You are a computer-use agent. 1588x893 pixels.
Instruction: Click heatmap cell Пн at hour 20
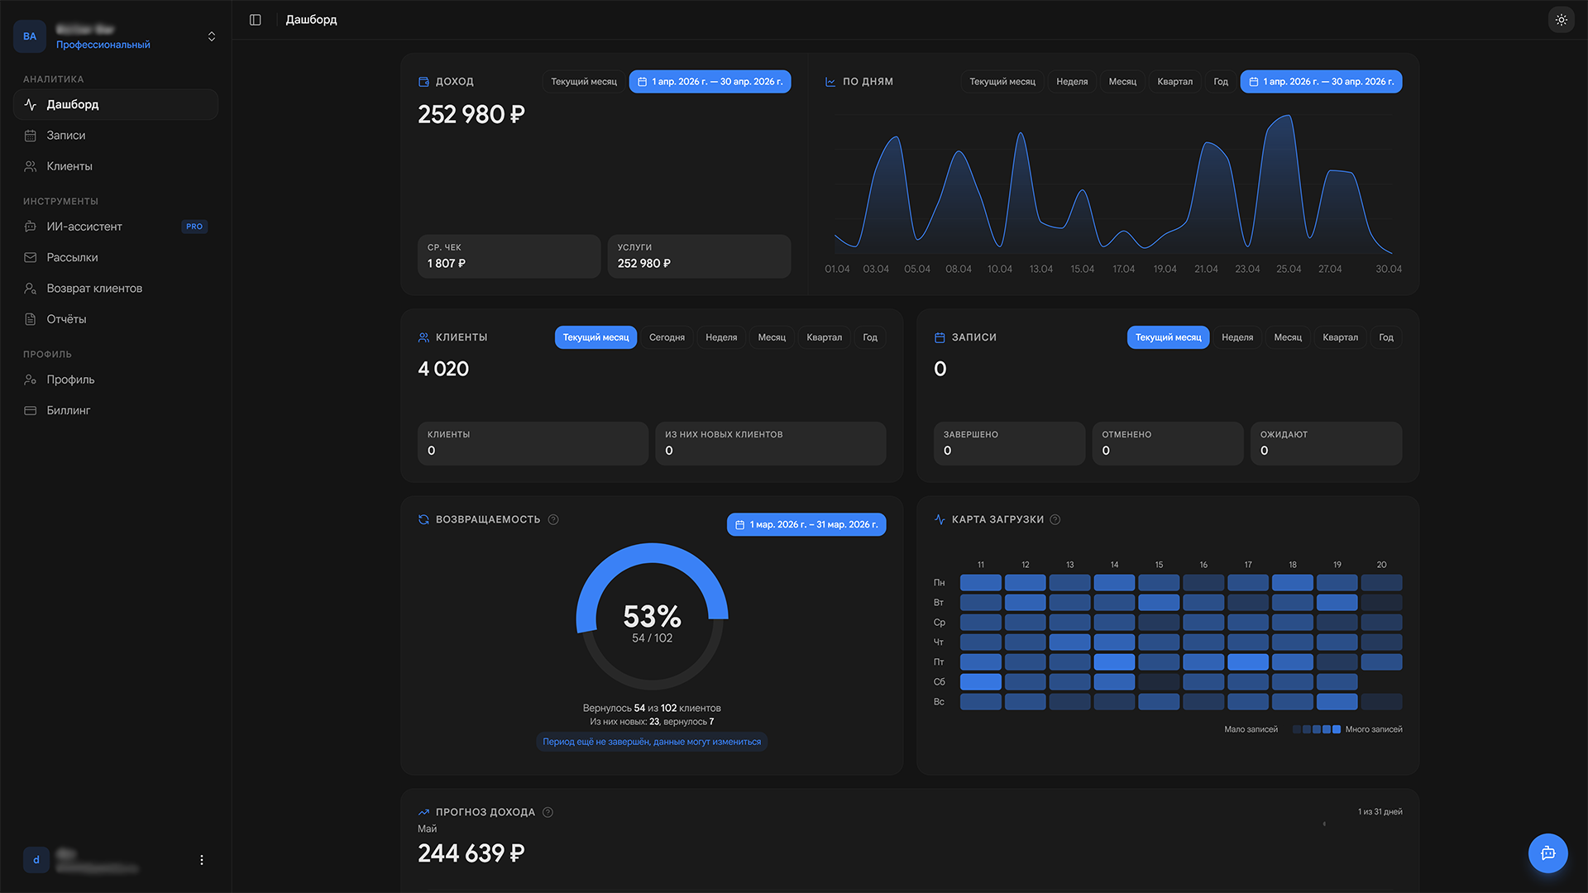(x=1381, y=583)
